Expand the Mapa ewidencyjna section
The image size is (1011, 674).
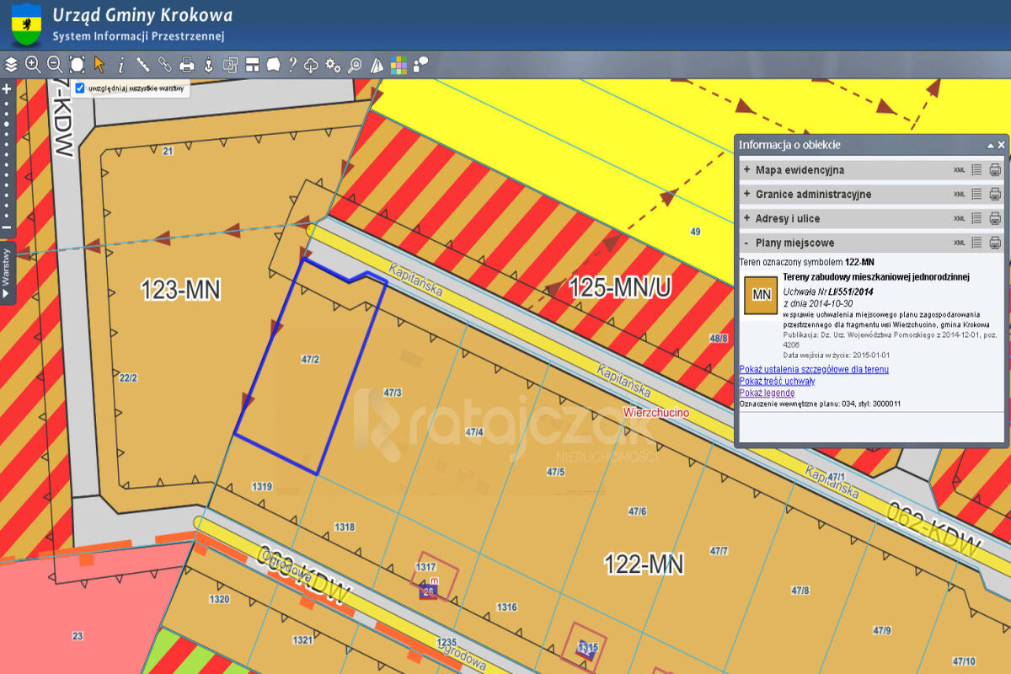[x=746, y=170]
